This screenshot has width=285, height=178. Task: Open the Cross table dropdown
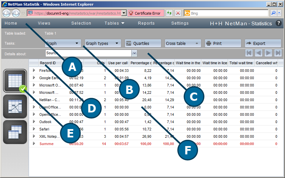(x=183, y=43)
